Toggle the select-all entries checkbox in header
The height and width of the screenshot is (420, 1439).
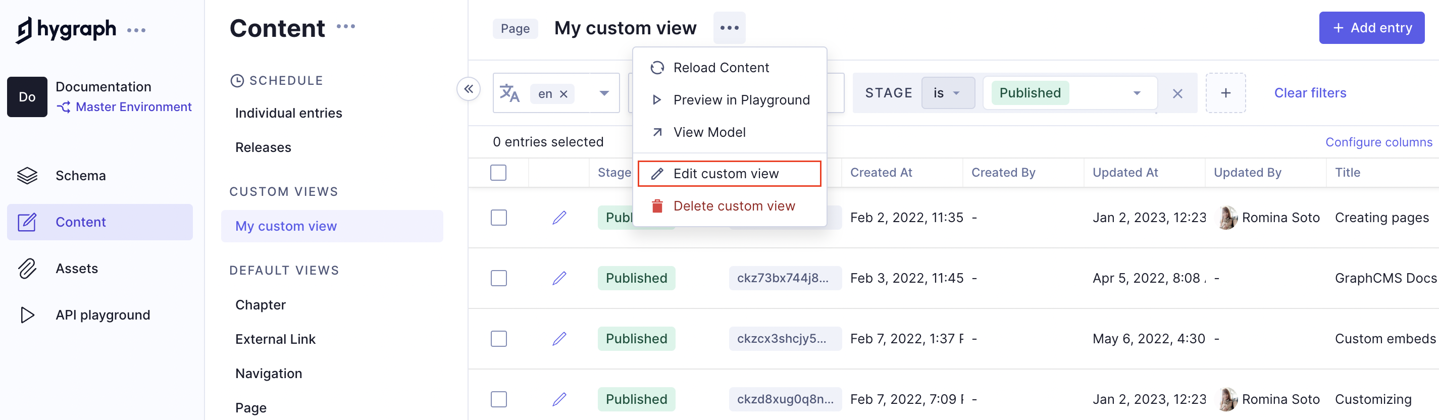coord(498,173)
